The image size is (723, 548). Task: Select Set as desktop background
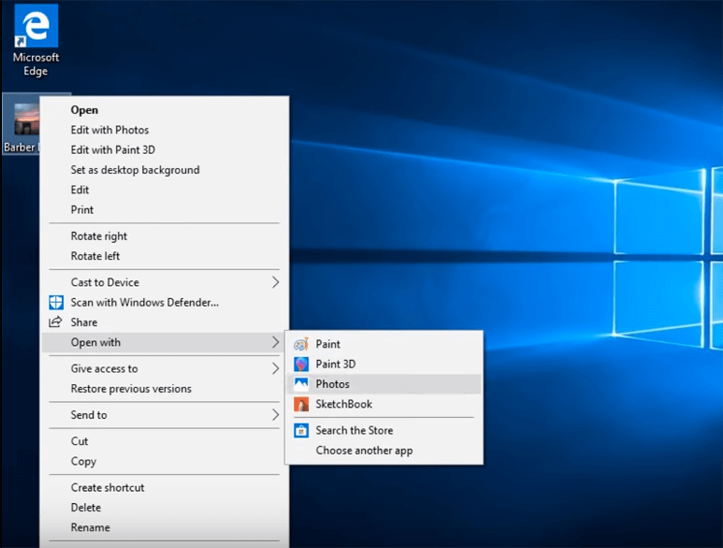[x=135, y=170]
